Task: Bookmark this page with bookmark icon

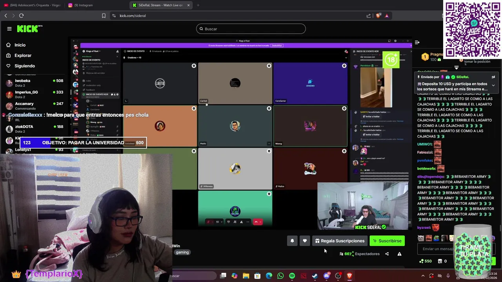Action: [104, 16]
